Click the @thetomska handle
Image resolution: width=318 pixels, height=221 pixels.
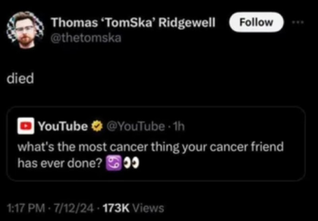[86, 38]
